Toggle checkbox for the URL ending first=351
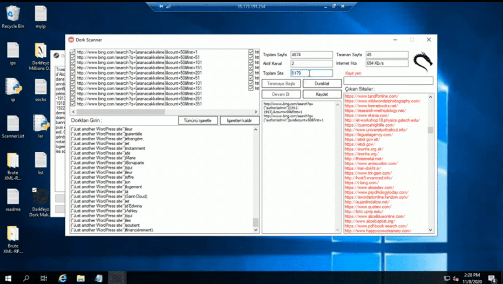Image resolution: width=503 pixels, height=284 pixels. [72, 104]
